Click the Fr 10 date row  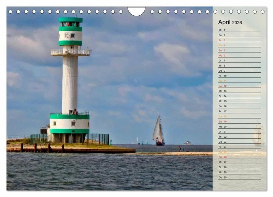click(239, 76)
